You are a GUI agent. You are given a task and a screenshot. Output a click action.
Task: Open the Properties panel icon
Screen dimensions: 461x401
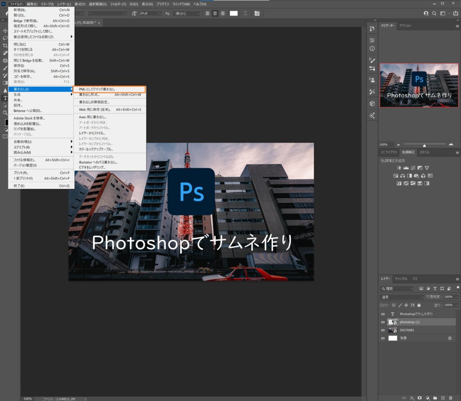click(x=372, y=40)
